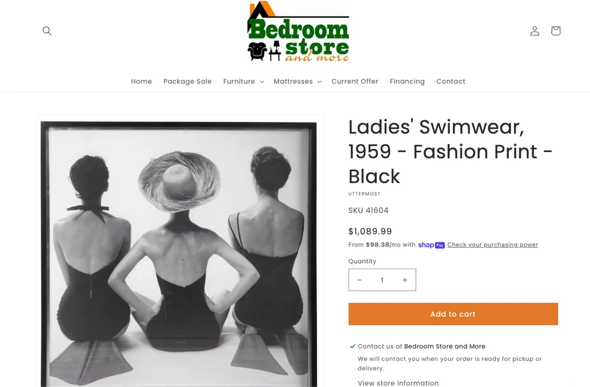Open the Current Offer page
The image size is (590, 387).
pyautogui.click(x=355, y=82)
